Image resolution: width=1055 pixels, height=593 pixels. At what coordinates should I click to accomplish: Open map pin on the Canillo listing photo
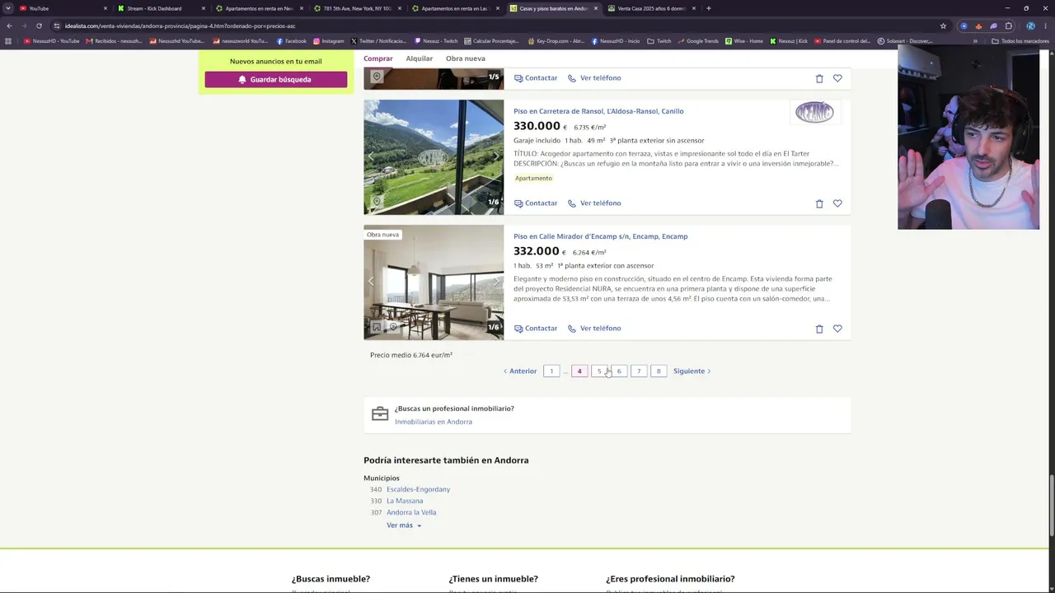tap(377, 202)
